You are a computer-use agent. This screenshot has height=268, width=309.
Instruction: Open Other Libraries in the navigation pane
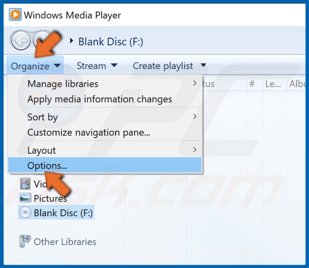pyautogui.click(x=65, y=242)
